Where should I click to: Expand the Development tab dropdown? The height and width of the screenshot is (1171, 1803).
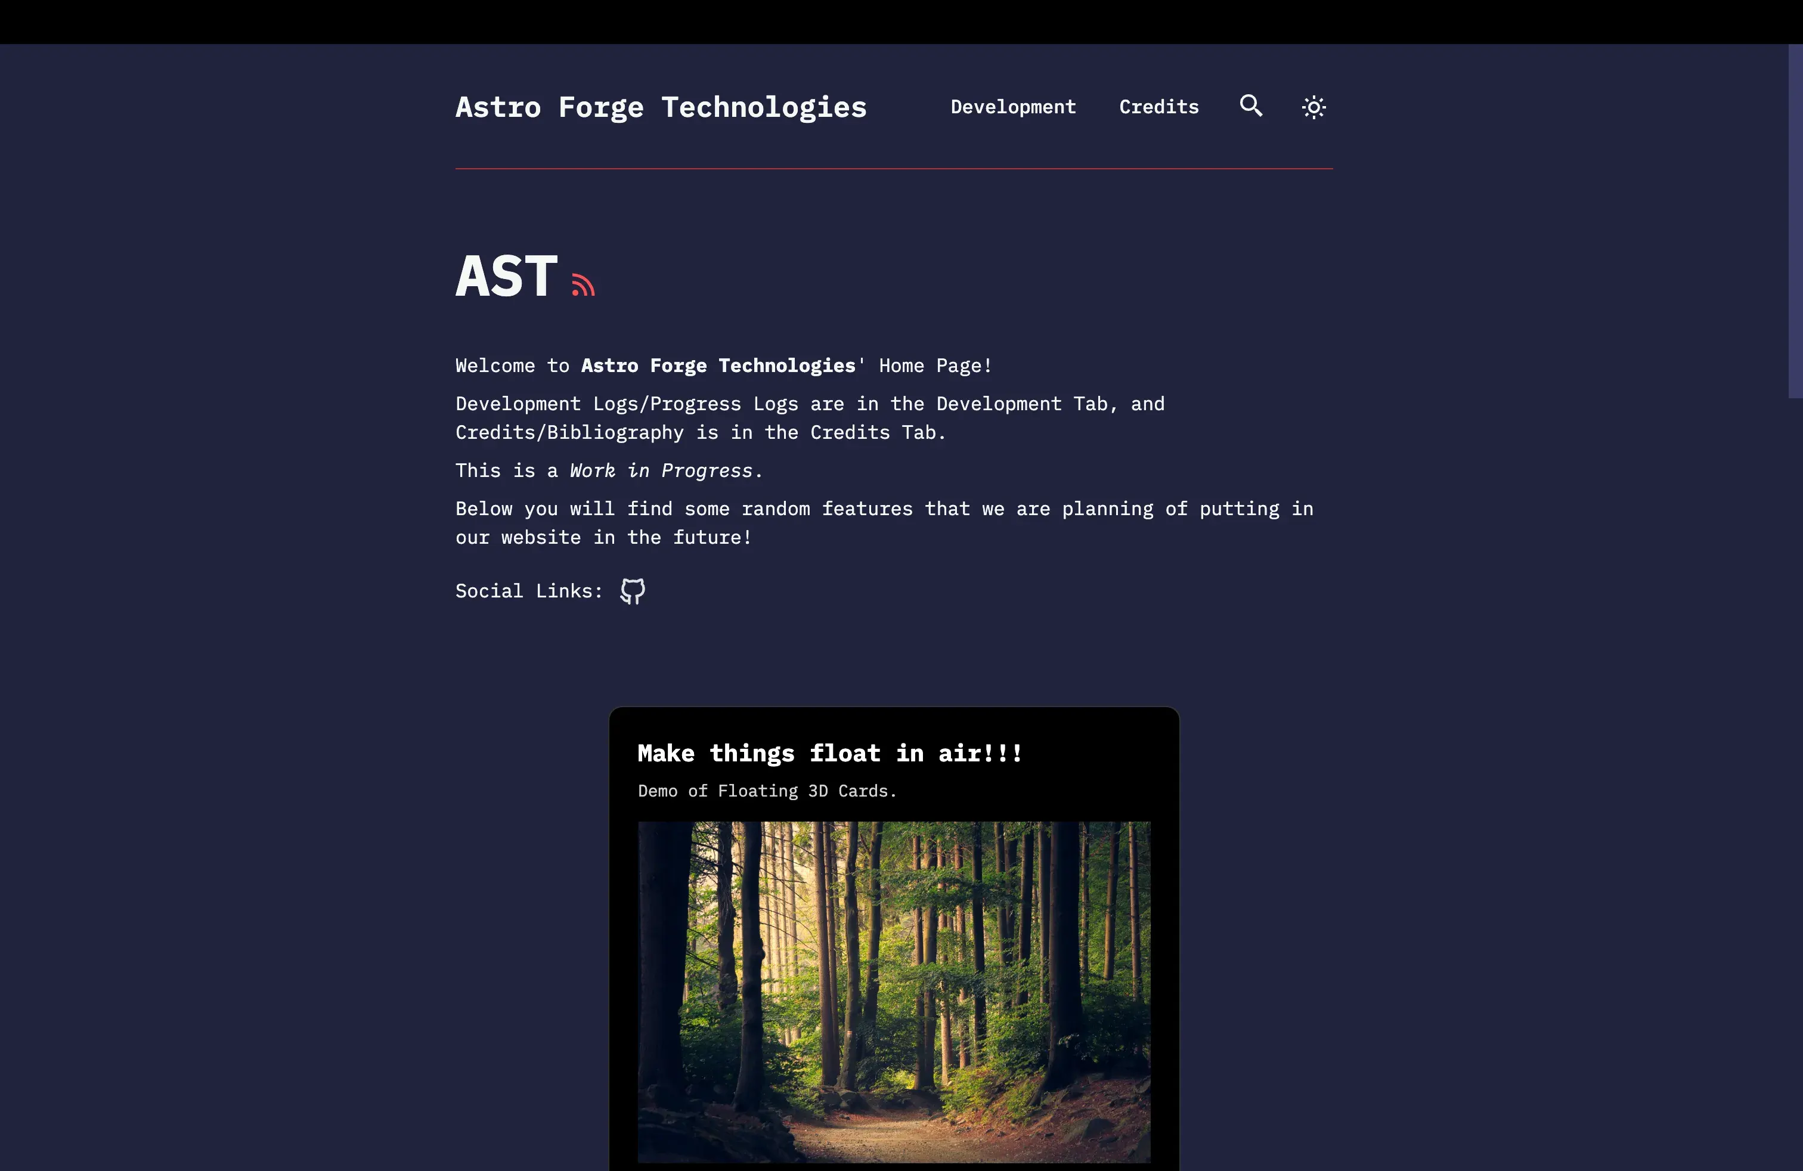[1012, 107]
